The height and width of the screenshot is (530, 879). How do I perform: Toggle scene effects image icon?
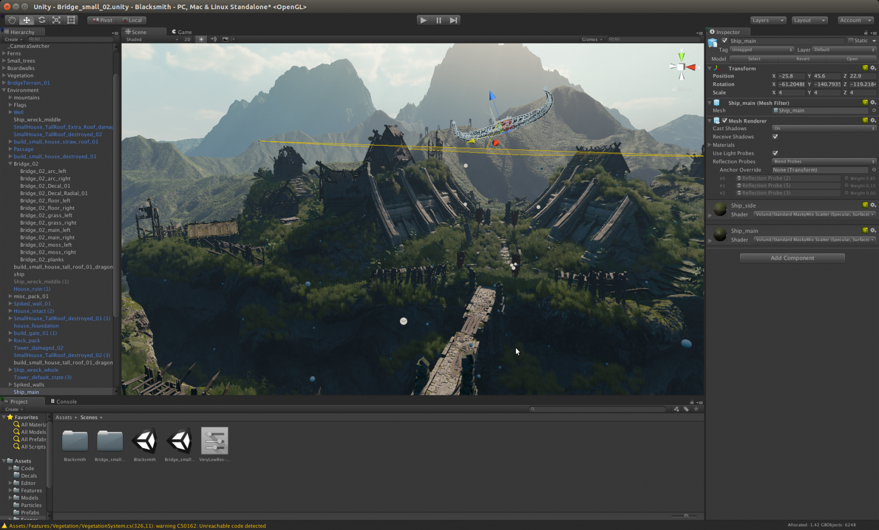[x=225, y=40]
